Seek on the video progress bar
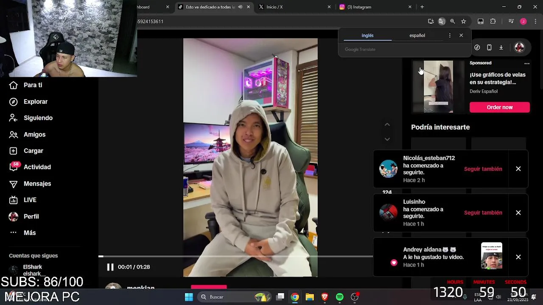Screen dimensions: 543x305 (235, 256)
